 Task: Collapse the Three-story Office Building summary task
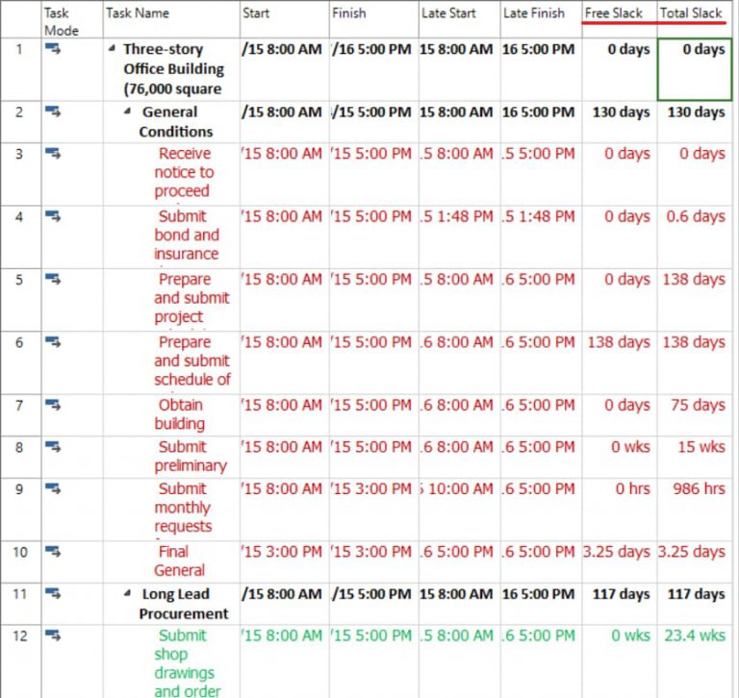(114, 49)
